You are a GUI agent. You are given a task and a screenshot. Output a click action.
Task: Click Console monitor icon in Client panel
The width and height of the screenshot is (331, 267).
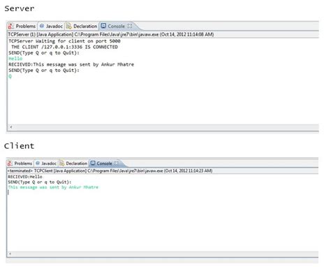[93, 163]
